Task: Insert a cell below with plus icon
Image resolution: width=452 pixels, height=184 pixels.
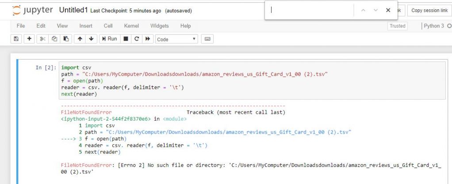Action: (29, 39)
